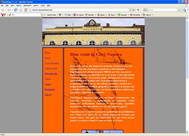Click the HotJobs toolbar button

pos(89,15)
